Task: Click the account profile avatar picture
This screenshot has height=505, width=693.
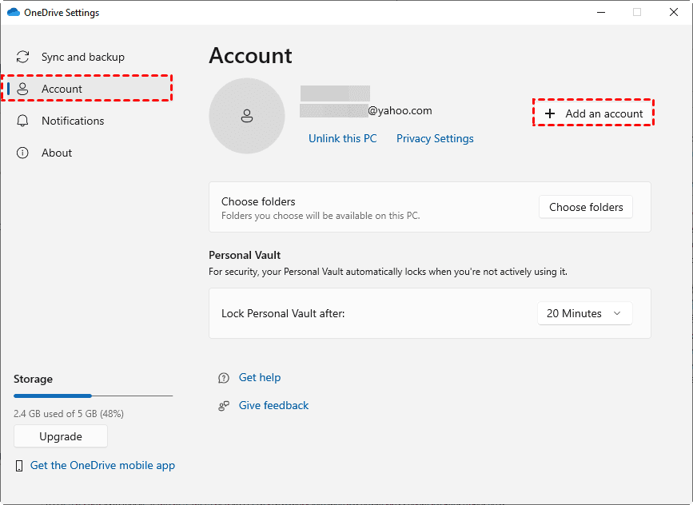Action: [246, 116]
